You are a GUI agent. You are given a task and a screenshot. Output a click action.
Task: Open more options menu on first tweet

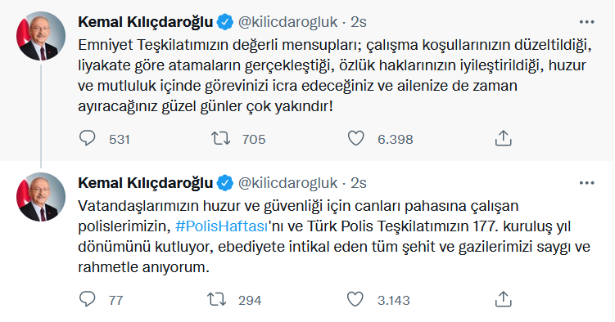587,22
